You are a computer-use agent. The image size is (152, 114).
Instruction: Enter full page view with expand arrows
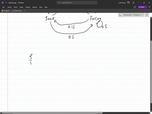147,15
